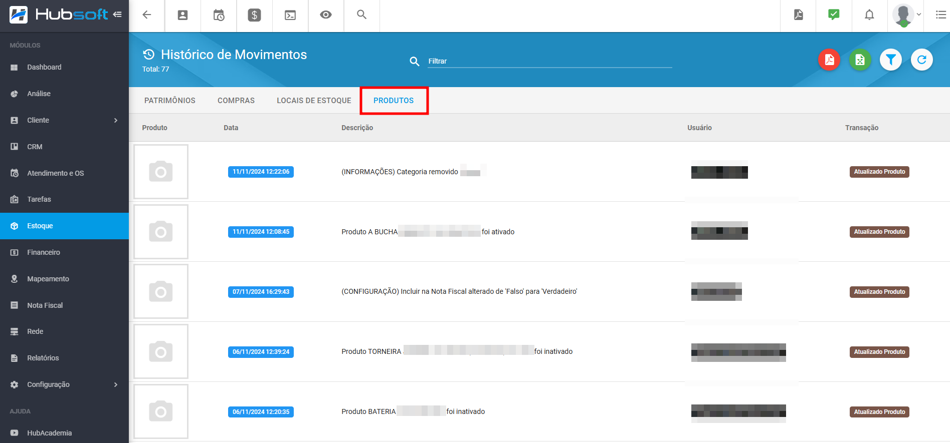950x443 pixels.
Task: Open the Relatórios module
Action: 64,358
